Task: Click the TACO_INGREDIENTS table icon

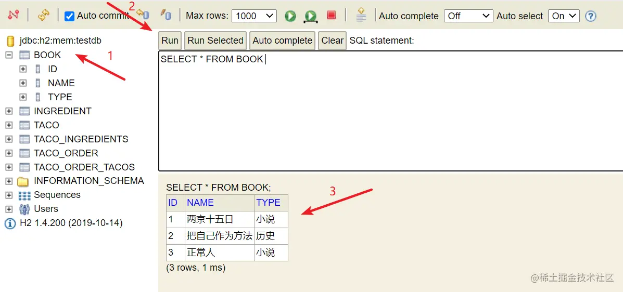Action: click(24, 139)
